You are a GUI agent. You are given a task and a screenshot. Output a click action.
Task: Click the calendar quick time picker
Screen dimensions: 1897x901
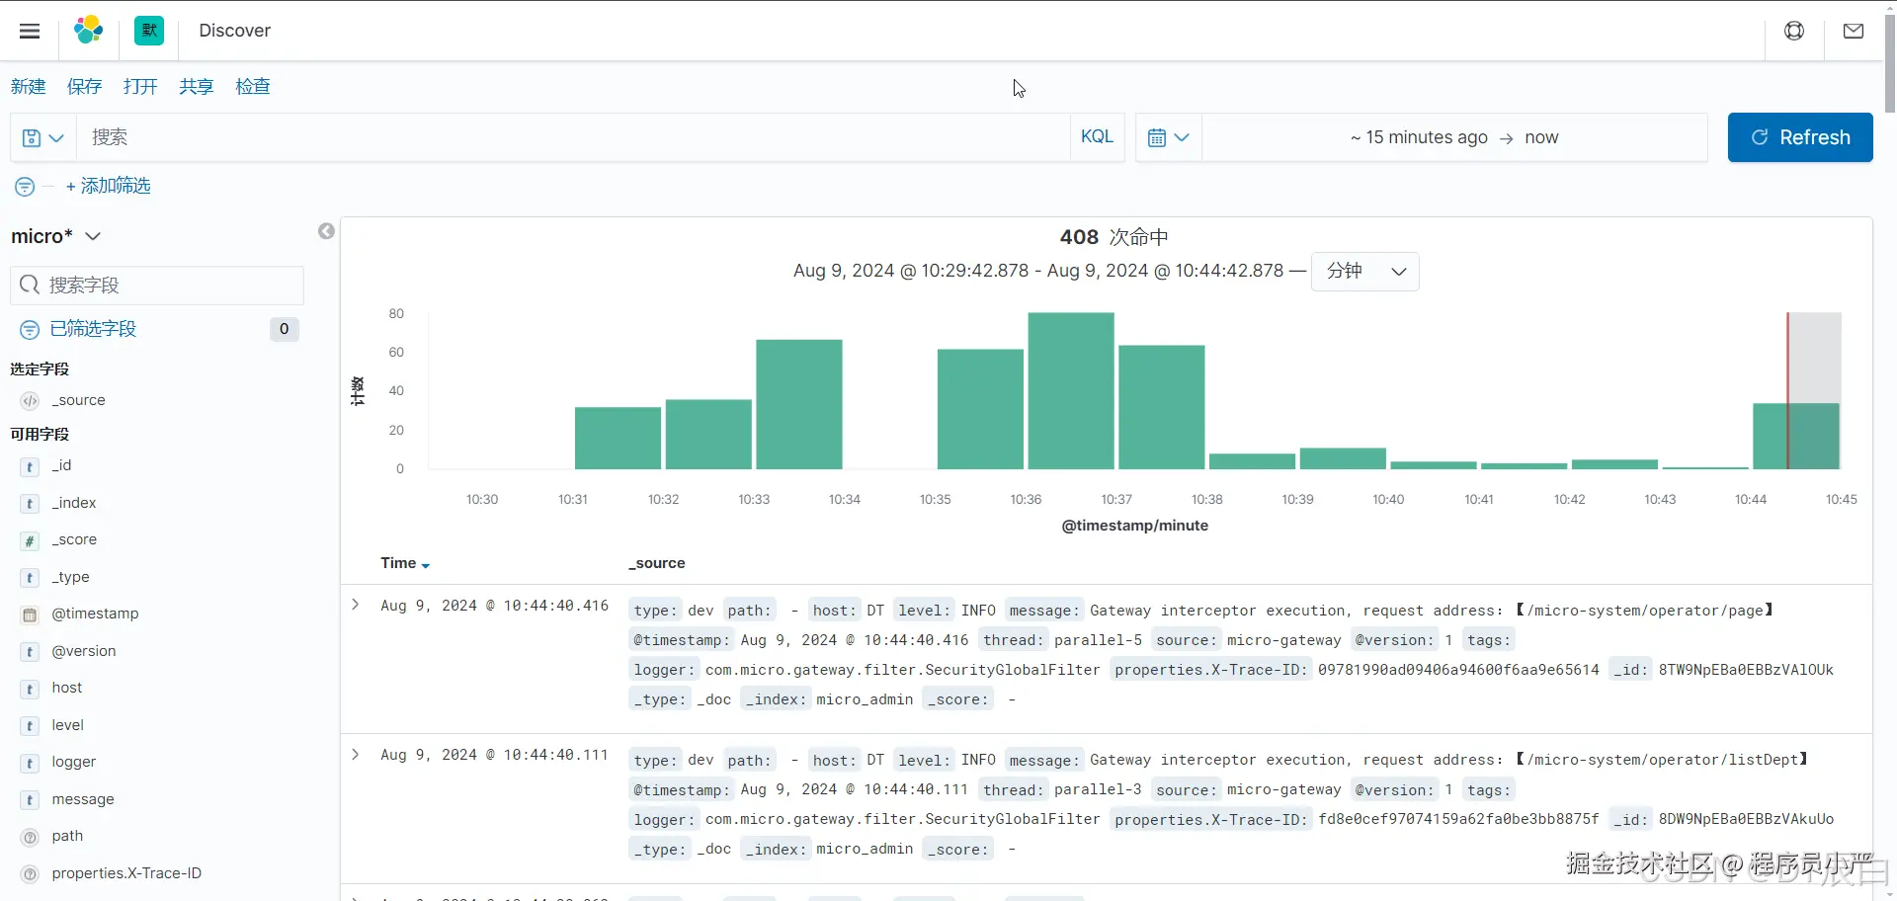[1168, 137]
